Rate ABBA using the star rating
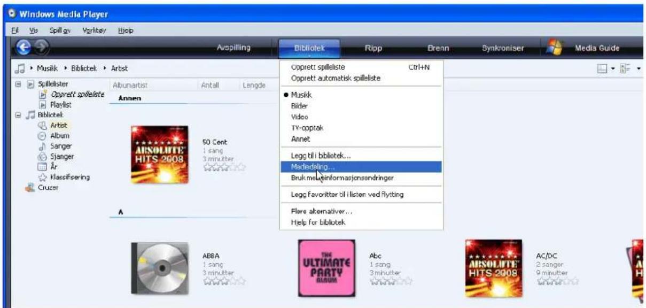The width and height of the screenshot is (646, 308). (224, 280)
